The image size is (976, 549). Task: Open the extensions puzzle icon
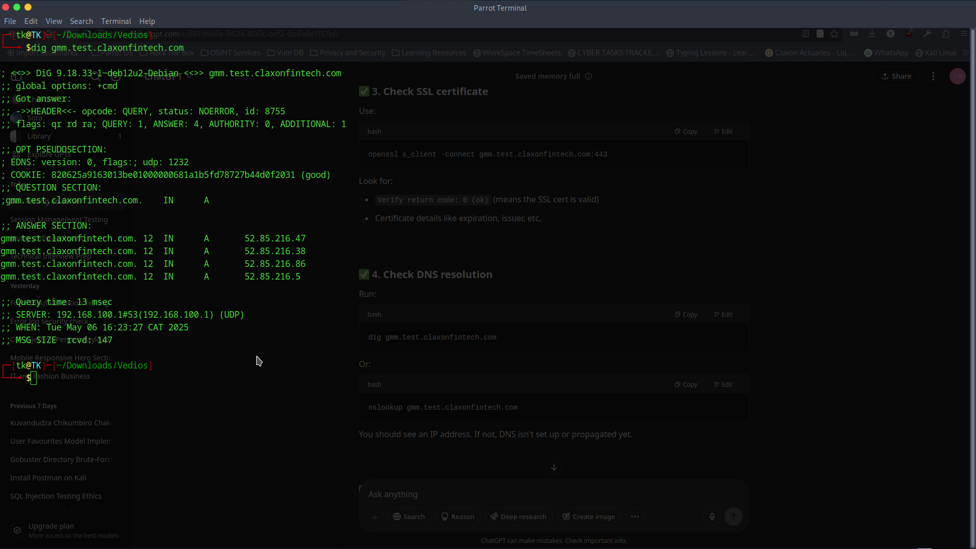tap(945, 34)
